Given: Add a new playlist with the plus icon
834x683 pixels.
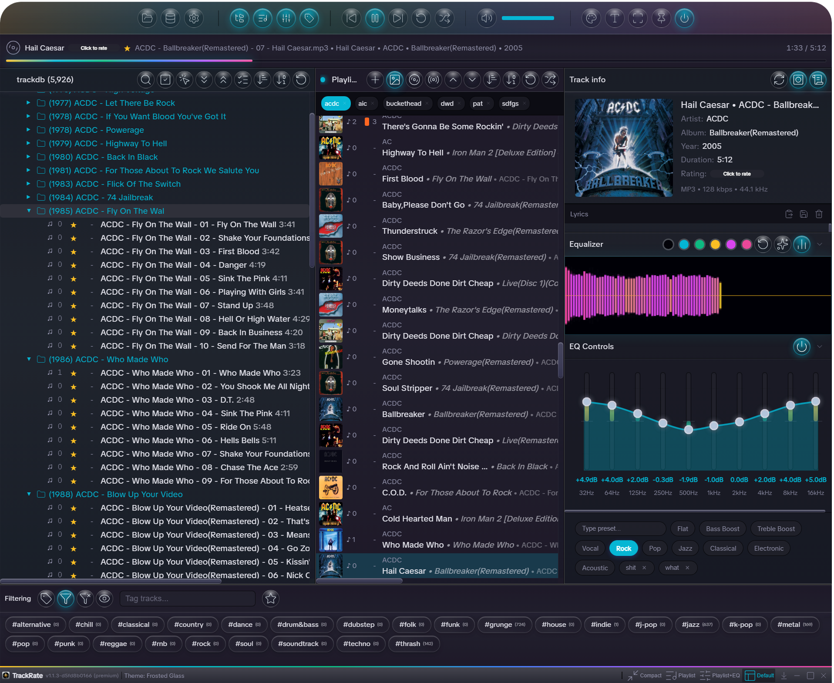Looking at the screenshot, I should [x=374, y=80].
